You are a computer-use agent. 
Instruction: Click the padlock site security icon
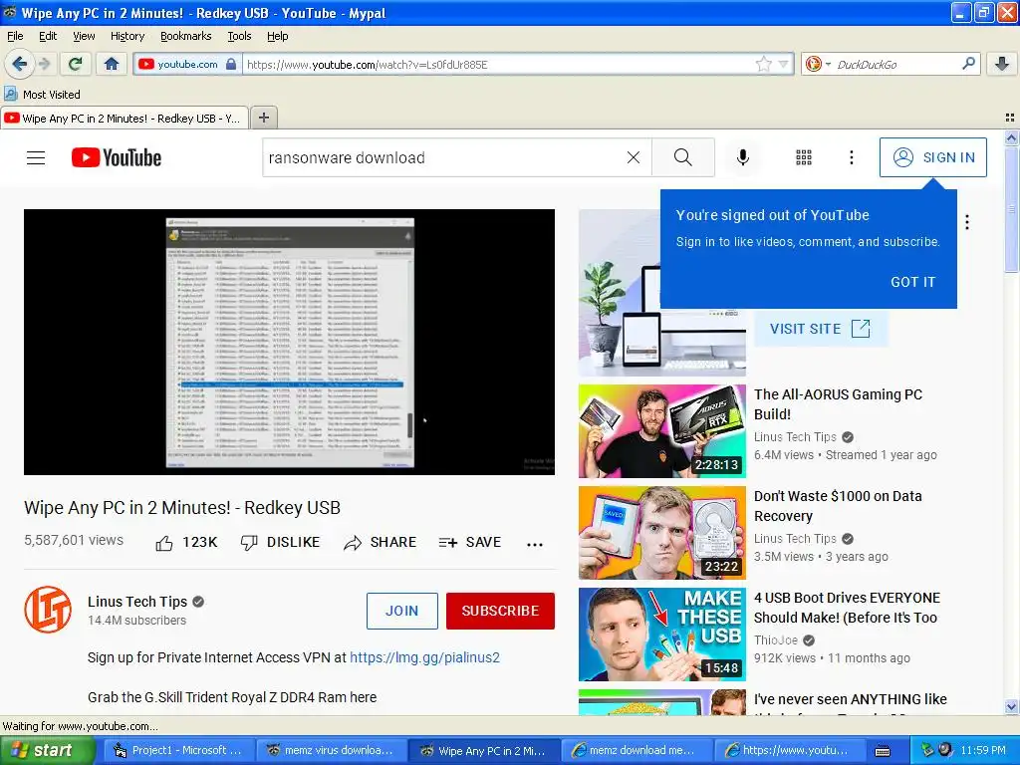pos(231,64)
